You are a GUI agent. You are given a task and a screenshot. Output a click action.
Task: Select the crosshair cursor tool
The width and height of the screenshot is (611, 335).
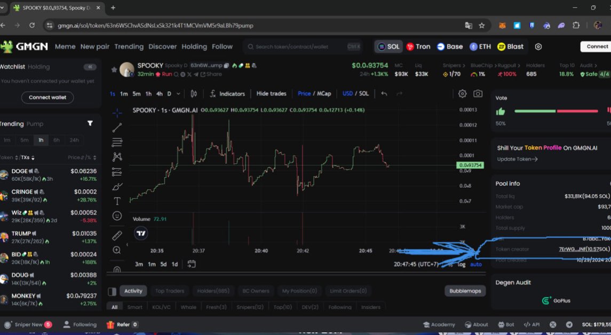[117, 113]
